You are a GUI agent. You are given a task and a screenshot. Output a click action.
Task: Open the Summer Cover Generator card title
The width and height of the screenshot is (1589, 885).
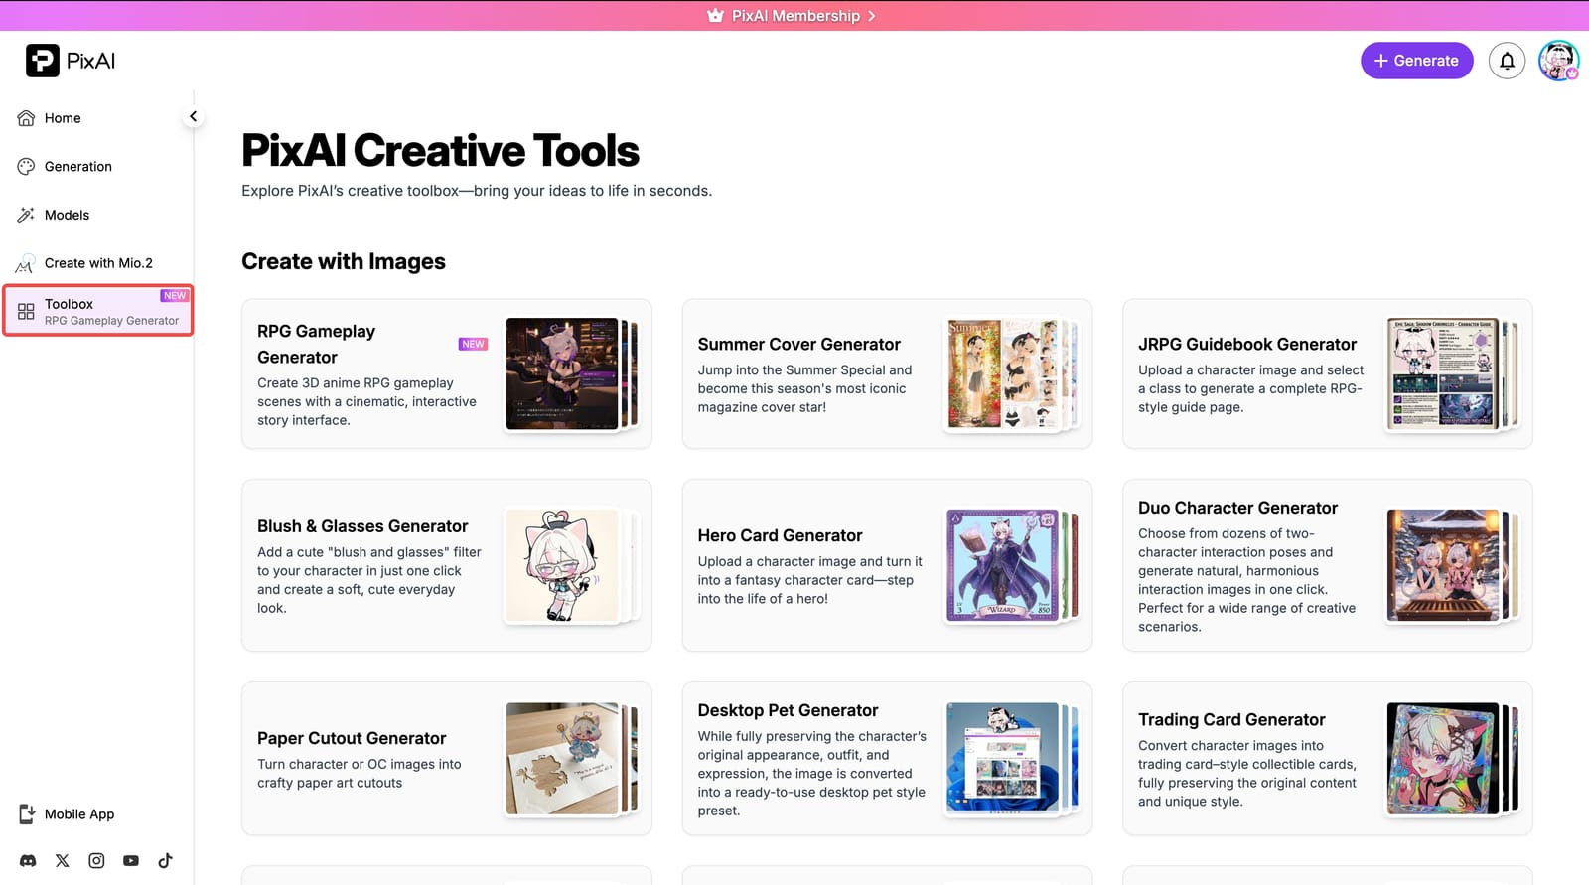[x=798, y=344]
